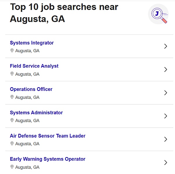This screenshot has width=175, height=174.
Task: Open Air Defense Sensor Team Leader chevron
Action: point(166,139)
